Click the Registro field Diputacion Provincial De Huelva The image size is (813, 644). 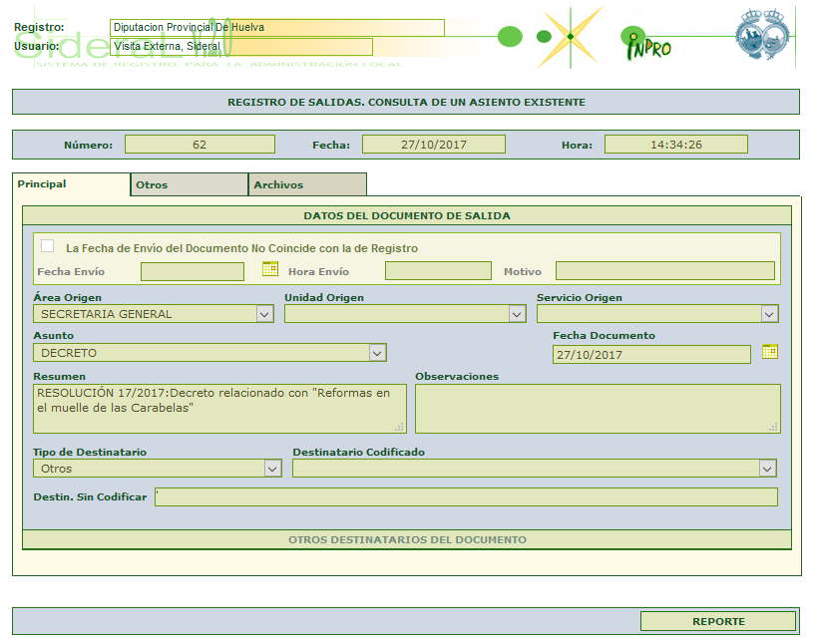[277, 28]
